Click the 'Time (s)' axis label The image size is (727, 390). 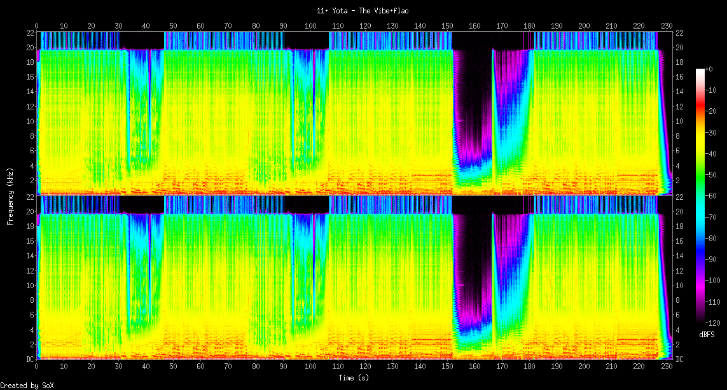(354, 378)
